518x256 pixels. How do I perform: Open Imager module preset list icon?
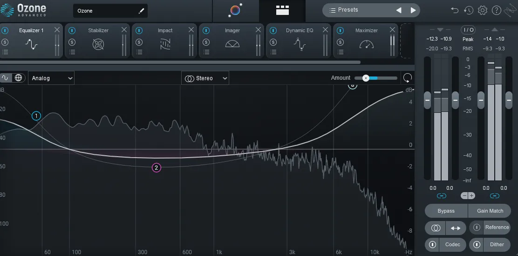[206, 52]
